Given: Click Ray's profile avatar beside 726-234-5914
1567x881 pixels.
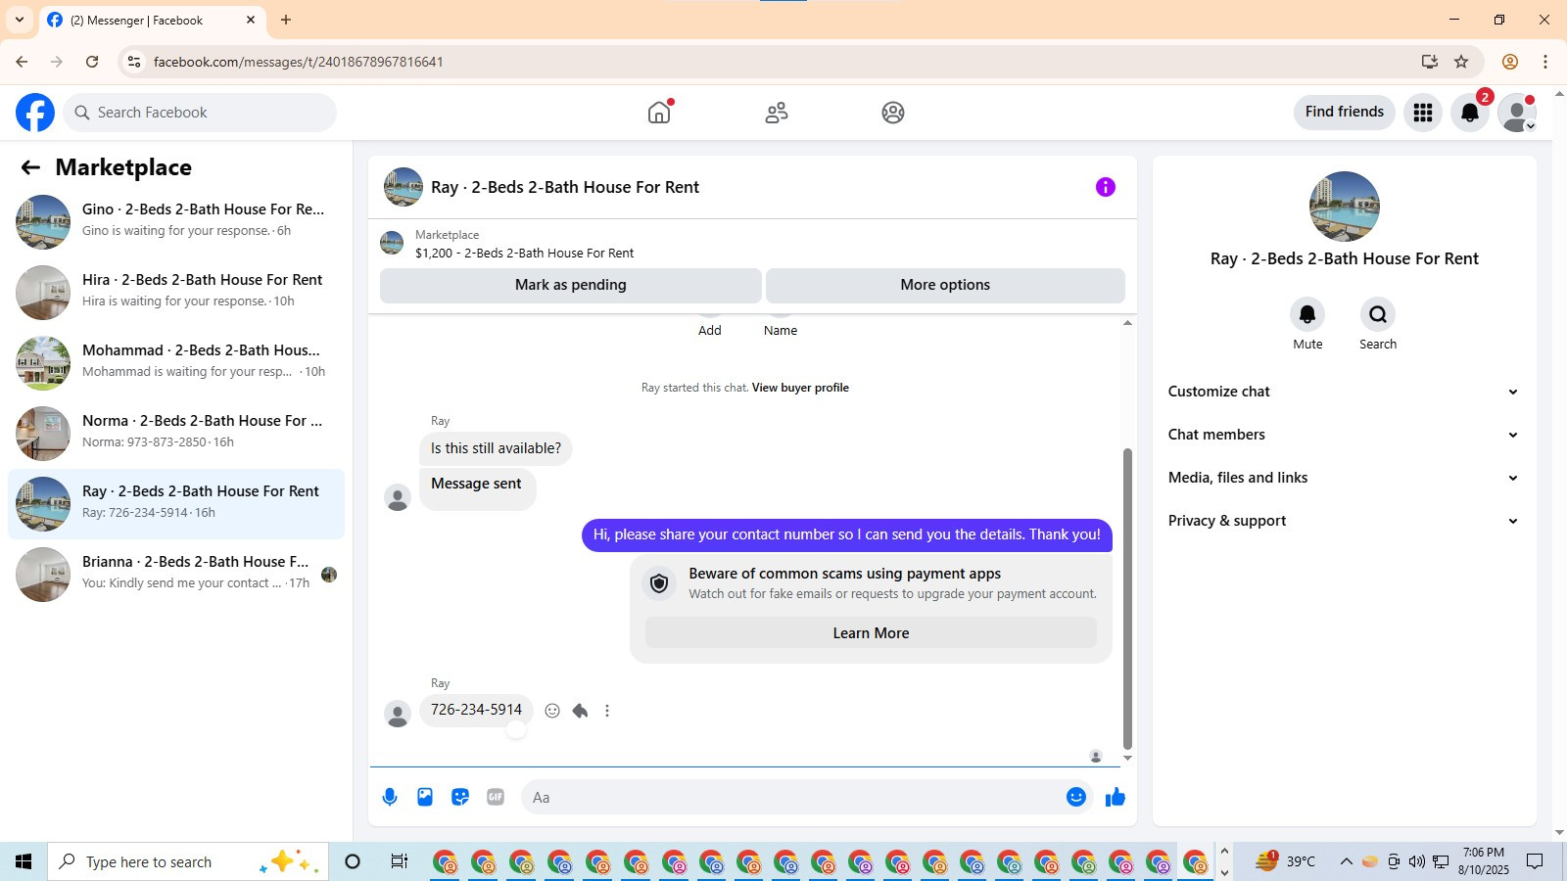Looking at the screenshot, I should [x=398, y=714].
